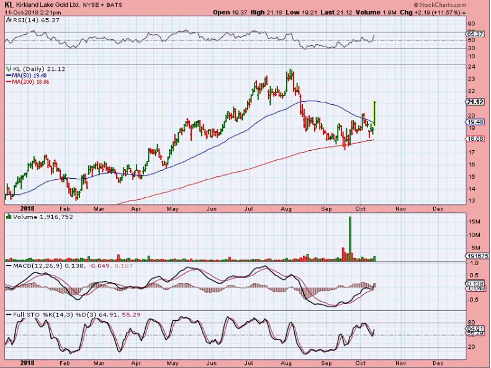Click the 90 label on the RSI axis
Viewport: 491px width, 368px height.
click(471, 24)
